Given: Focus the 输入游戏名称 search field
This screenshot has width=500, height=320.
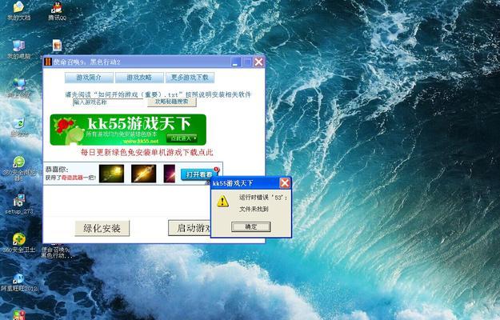Looking at the screenshot, I should (109, 102).
